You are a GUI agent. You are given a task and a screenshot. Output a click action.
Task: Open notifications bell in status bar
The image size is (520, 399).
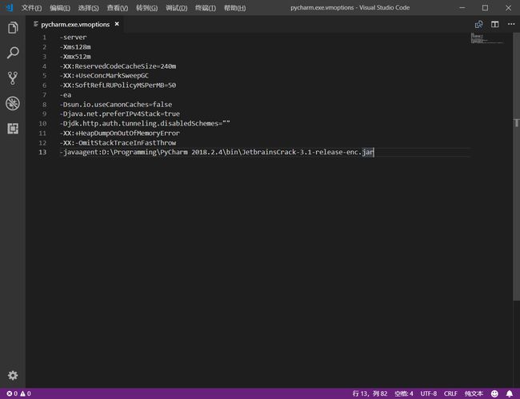(x=510, y=393)
